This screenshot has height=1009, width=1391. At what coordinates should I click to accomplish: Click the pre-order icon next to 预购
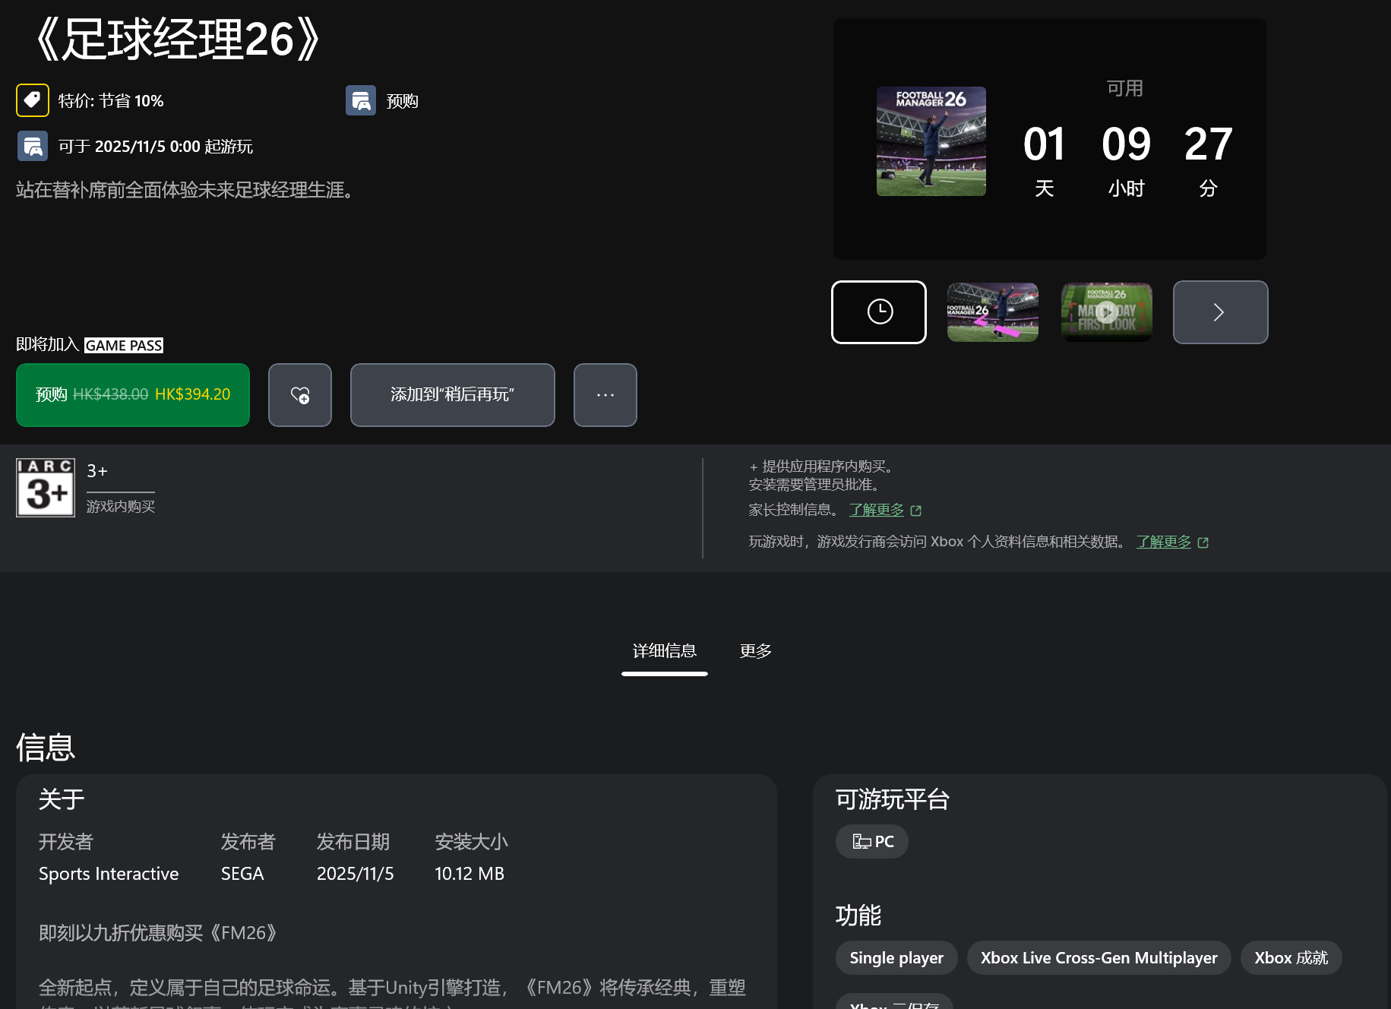pos(361,100)
